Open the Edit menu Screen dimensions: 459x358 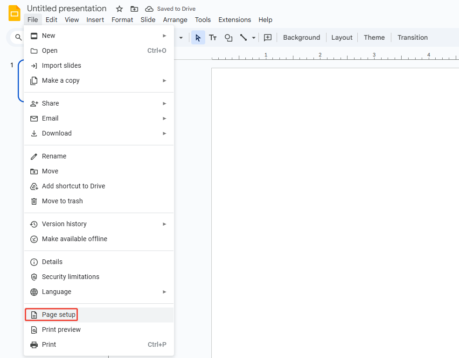click(x=51, y=20)
